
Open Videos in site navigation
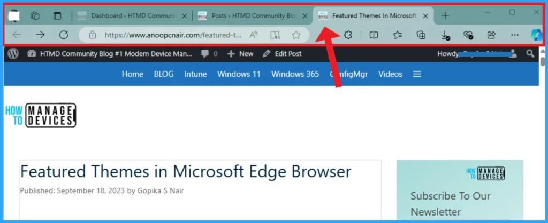coord(390,74)
